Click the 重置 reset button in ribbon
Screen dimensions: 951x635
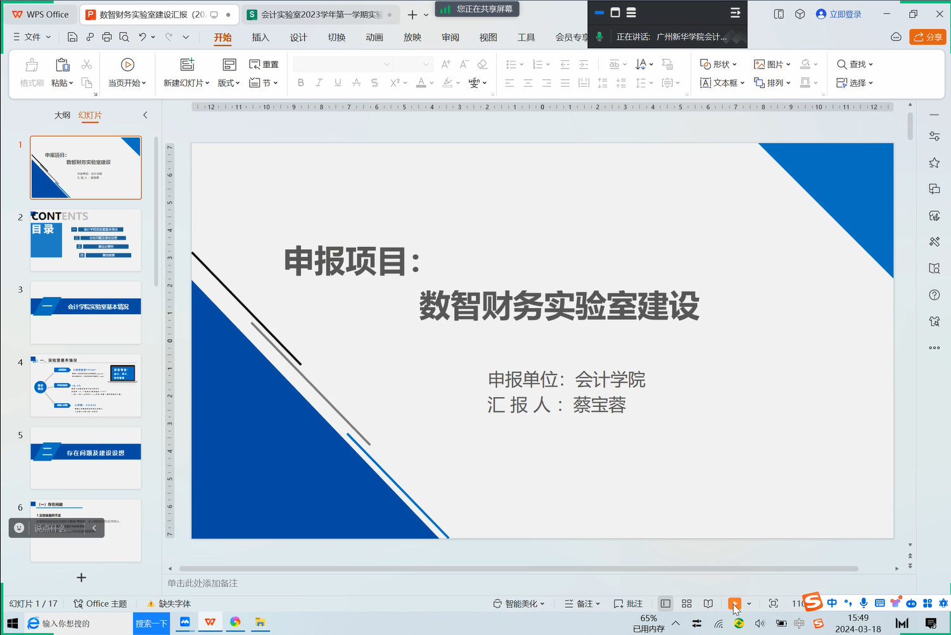point(264,65)
